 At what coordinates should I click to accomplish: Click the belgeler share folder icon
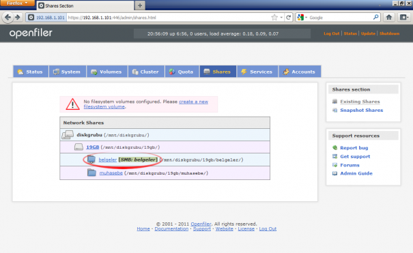click(x=91, y=159)
